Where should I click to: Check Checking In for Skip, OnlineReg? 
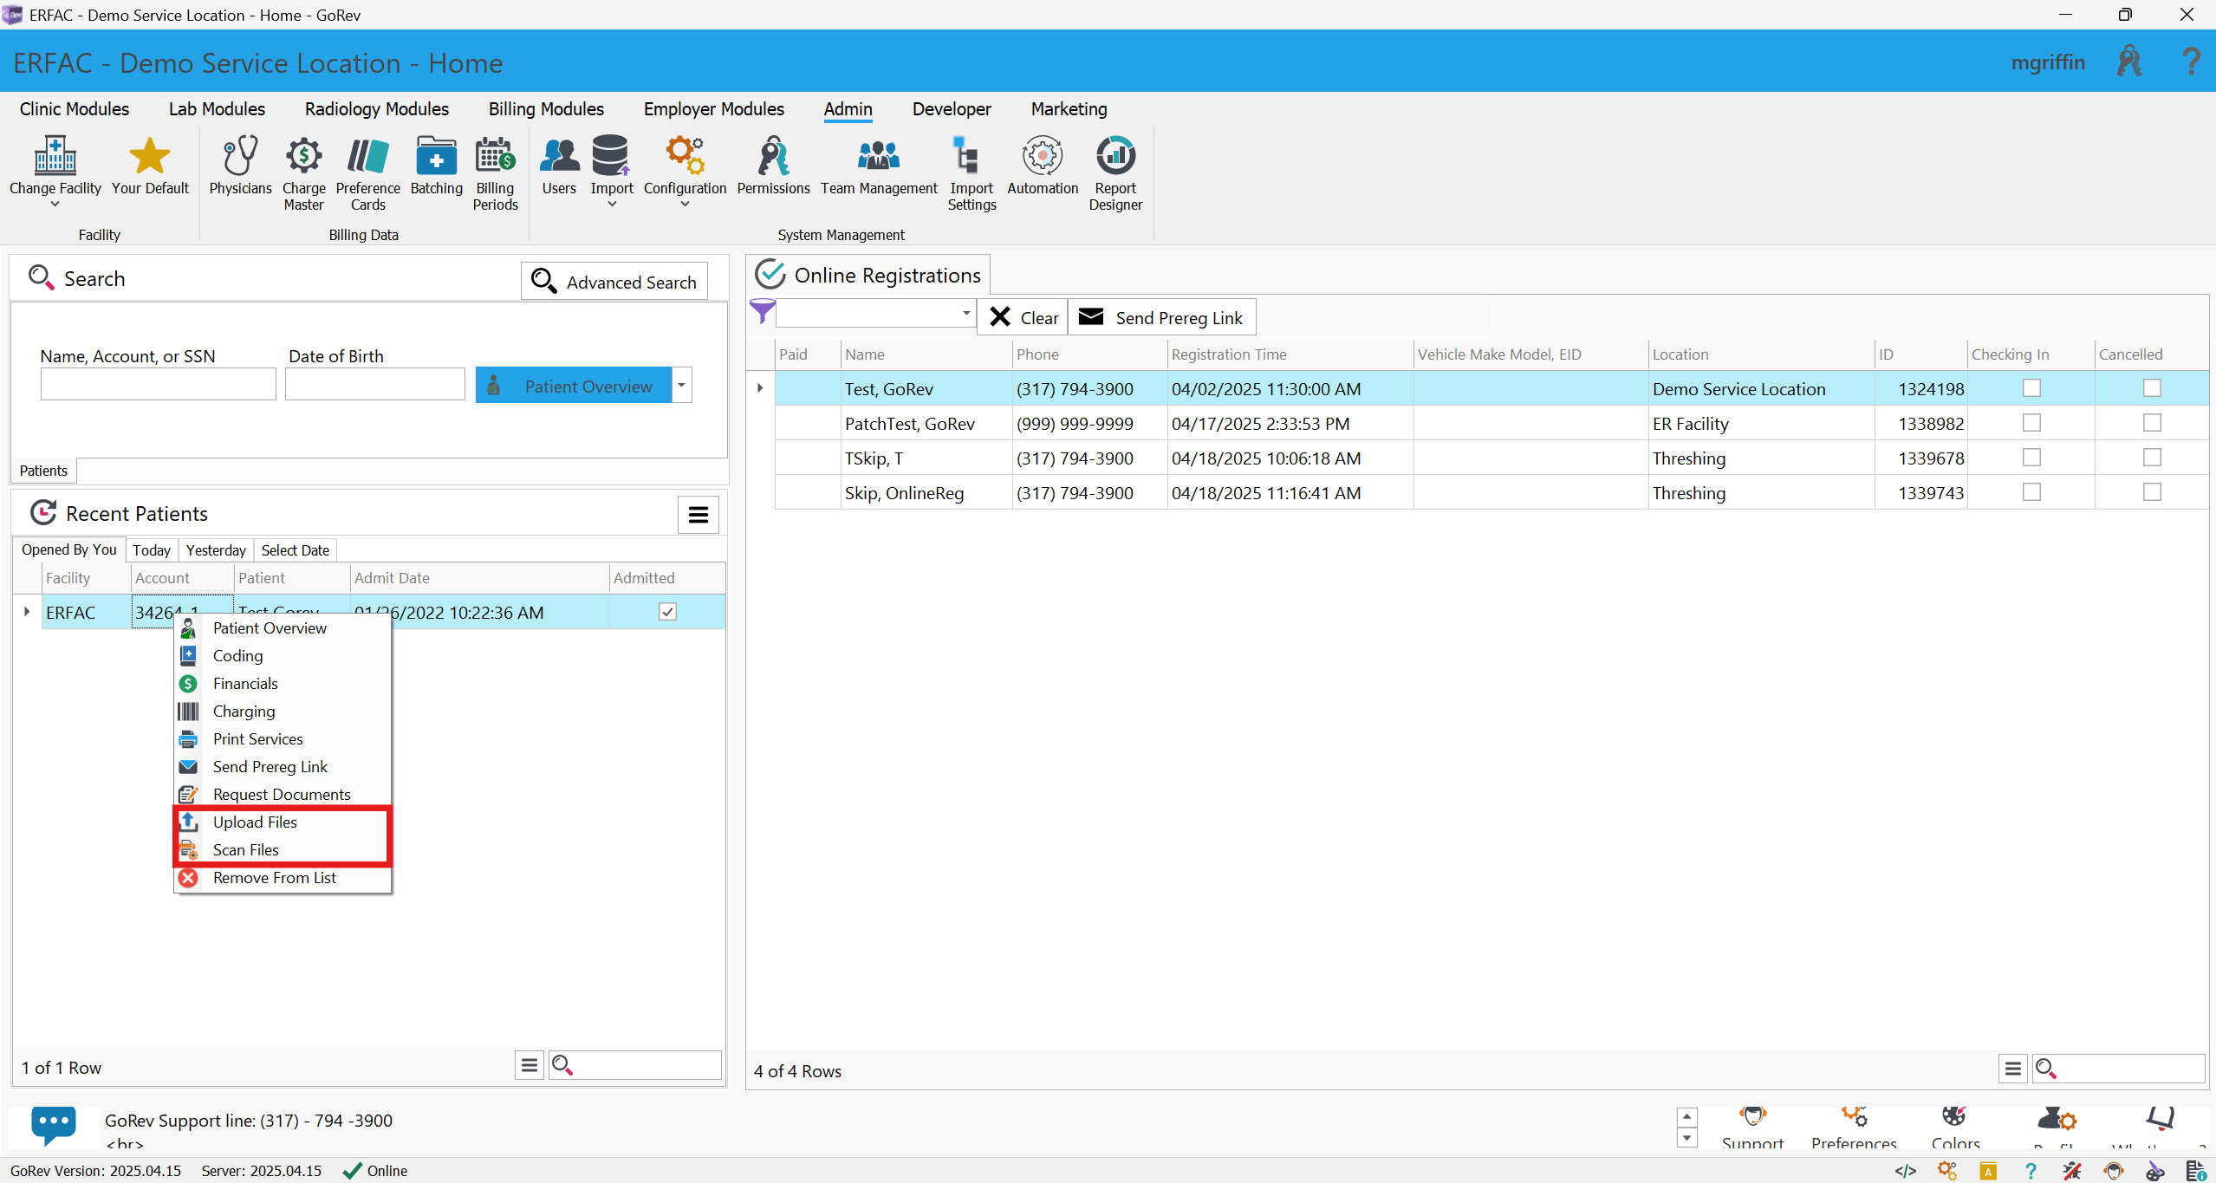tap(2031, 492)
